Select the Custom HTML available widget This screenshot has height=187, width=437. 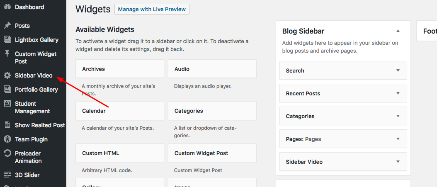click(x=120, y=153)
